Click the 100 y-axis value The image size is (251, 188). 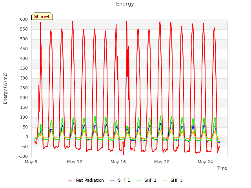click(x=24, y=117)
